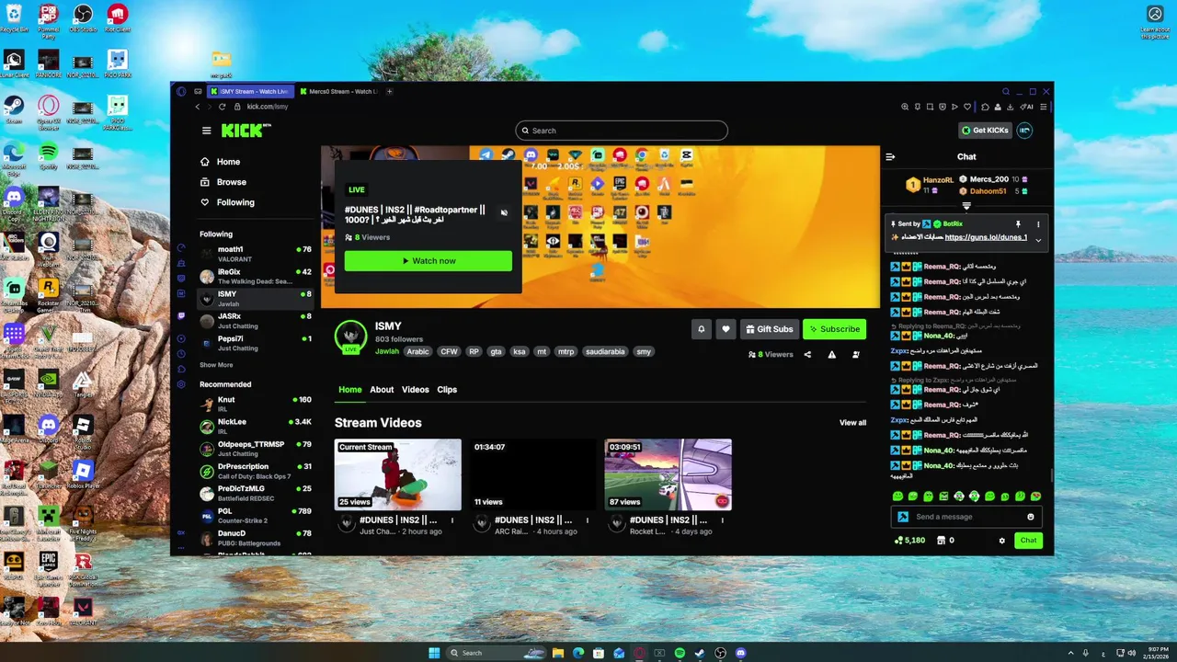Go to Home in Kick sidebar
Screen dimensions: 1177x662
point(220,162)
